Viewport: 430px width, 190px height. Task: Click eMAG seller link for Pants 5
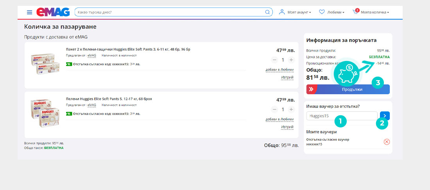coord(92,105)
